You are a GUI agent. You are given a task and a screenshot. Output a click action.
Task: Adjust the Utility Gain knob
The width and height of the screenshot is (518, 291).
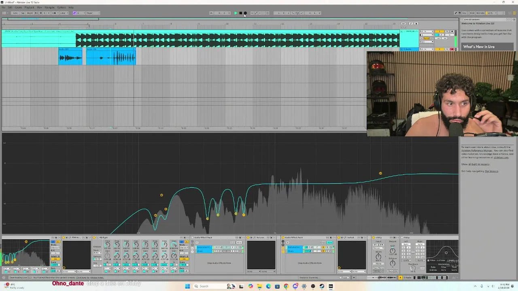393,251
